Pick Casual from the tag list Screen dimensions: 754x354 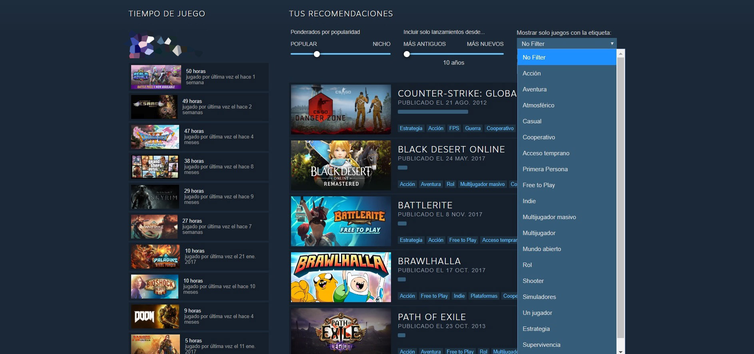[x=566, y=121]
